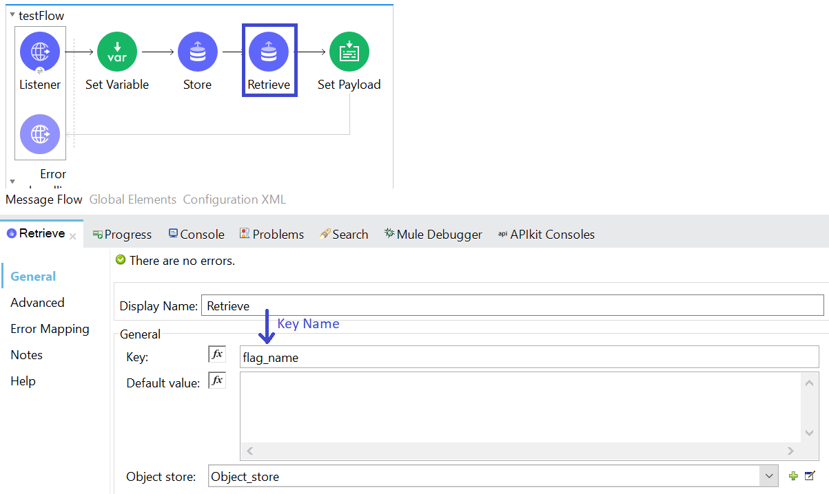Click the Display Name input field
829x494 pixels.
(x=512, y=306)
